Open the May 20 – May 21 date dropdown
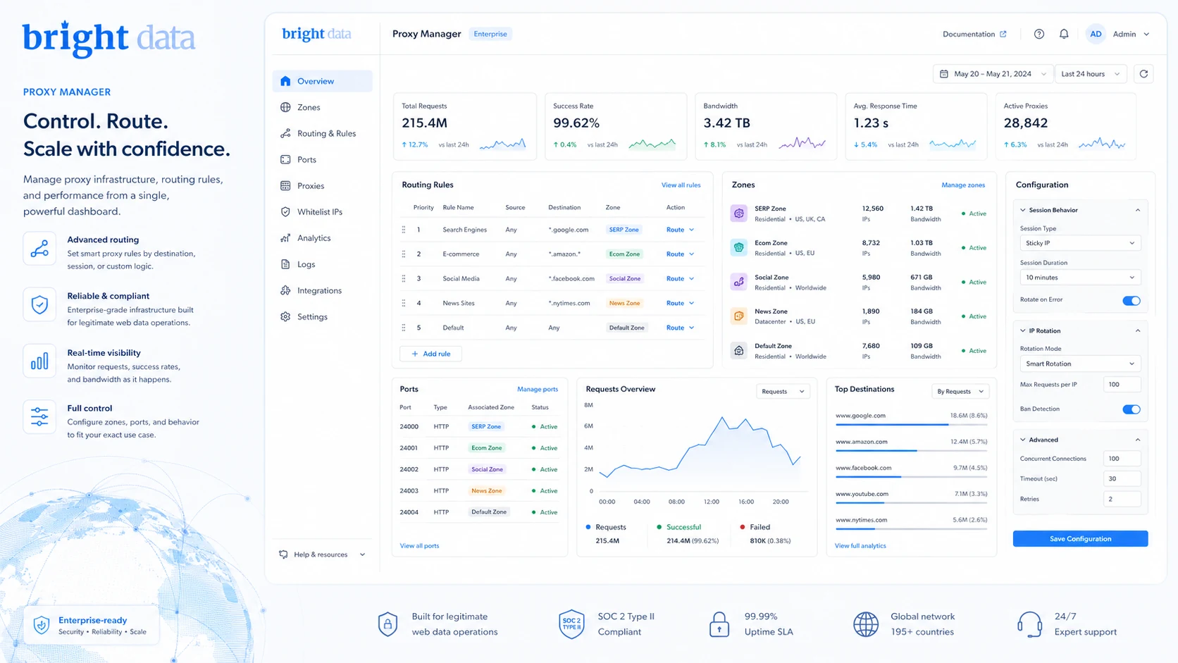Viewport: 1178px width, 663px height. (x=993, y=74)
